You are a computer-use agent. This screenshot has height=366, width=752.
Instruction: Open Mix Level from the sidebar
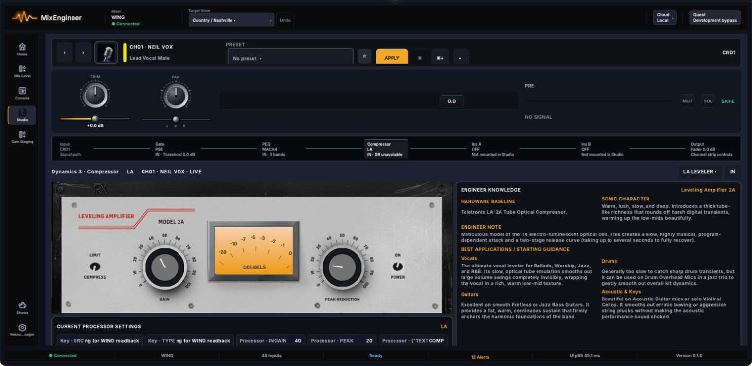click(x=22, y=71)
